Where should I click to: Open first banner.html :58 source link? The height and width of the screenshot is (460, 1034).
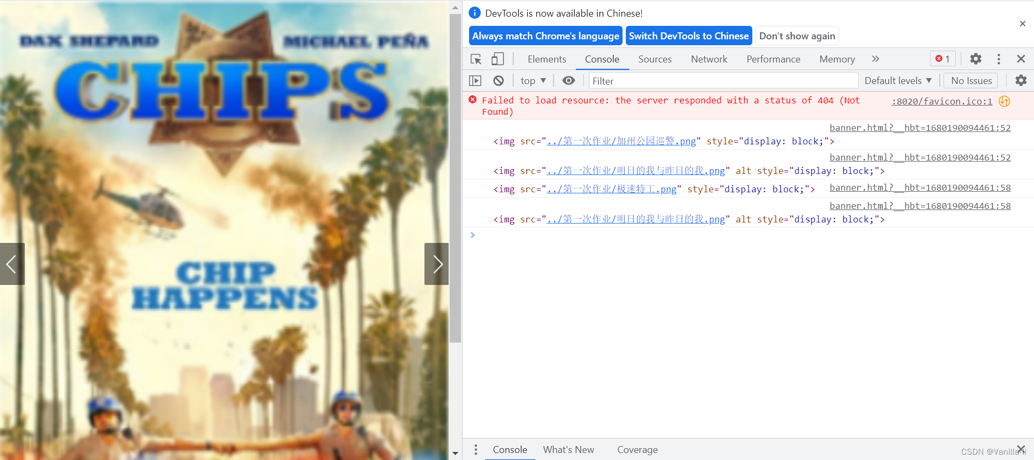click(920, 187)
